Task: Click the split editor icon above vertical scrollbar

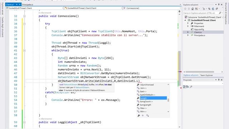Action: pos(180,11)
